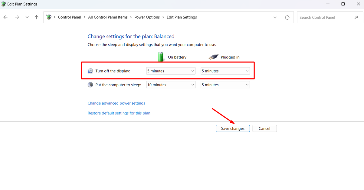Open All Control Panel Items breadcrumb

(x=108, y=17)
